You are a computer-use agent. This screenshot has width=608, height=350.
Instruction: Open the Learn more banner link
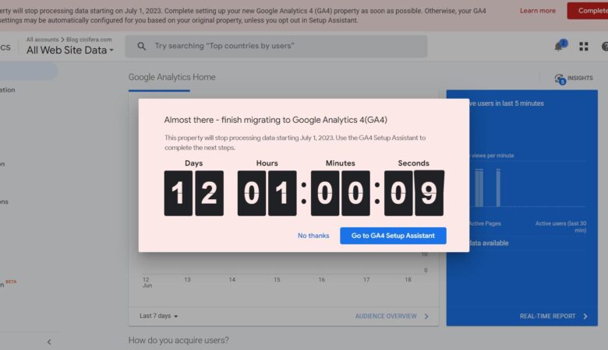click(538, 11)
